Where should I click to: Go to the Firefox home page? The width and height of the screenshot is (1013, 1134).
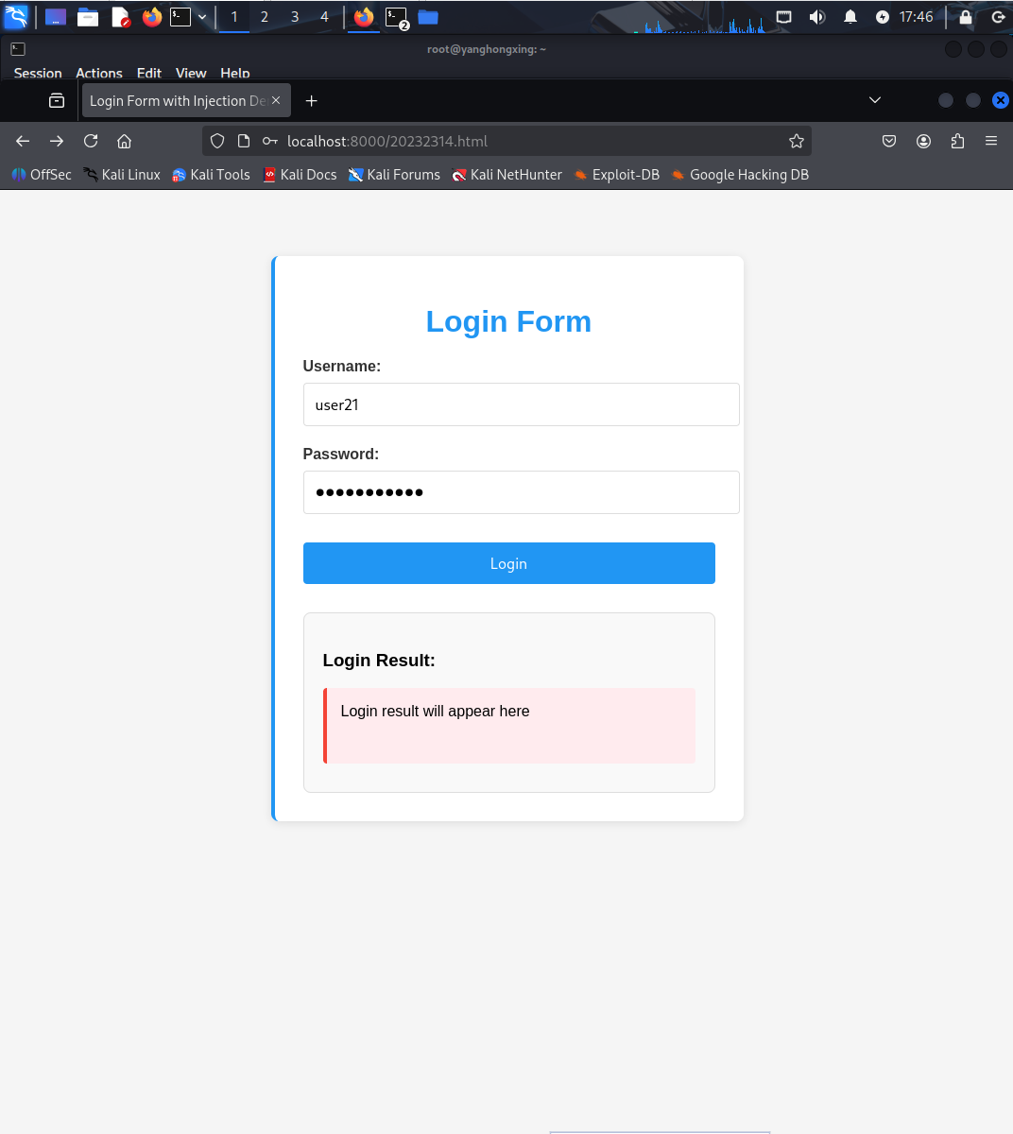[124, 141]
